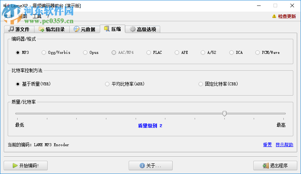
Task: Go to the 高级选项 tab
Action: click(x=143, y=29)
